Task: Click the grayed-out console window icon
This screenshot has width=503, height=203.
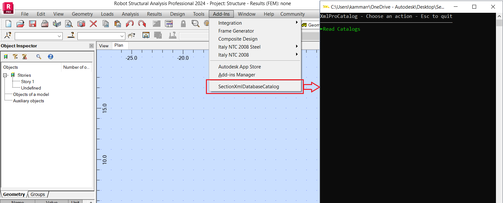Action: (x=157, y=23)
